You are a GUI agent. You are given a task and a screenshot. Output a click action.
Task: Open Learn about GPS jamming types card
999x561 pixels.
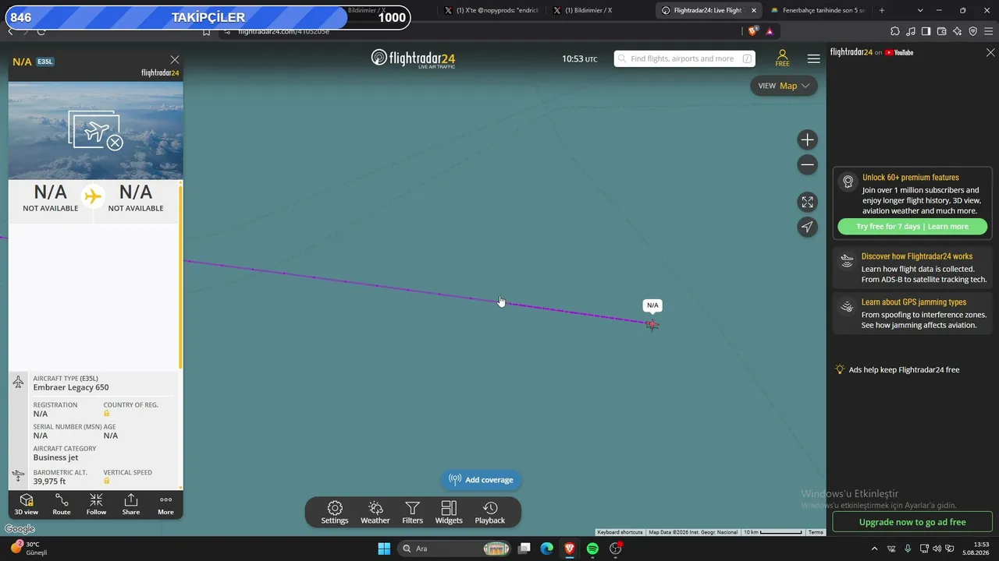[912, 314]
